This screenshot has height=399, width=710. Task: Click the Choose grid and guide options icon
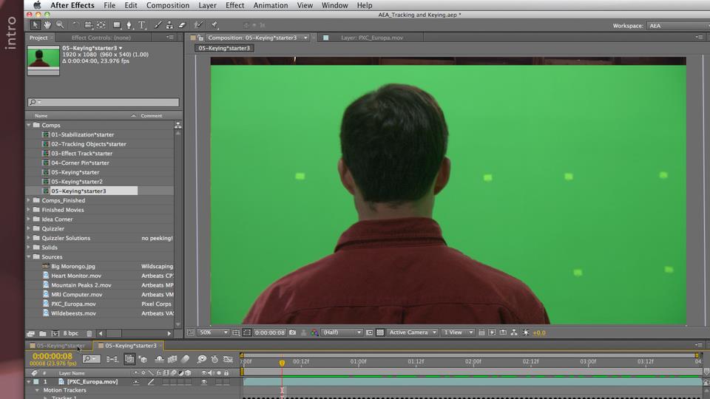click(236, 332)
